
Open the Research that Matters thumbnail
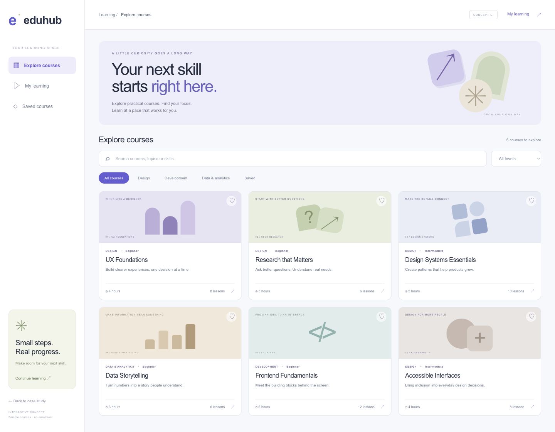click(x=320, y=217)
